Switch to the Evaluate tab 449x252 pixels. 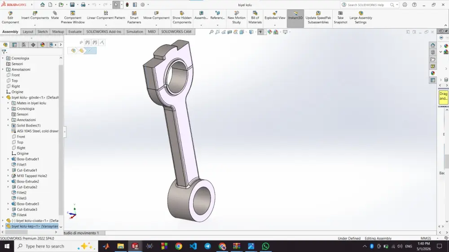coord(75,32)
